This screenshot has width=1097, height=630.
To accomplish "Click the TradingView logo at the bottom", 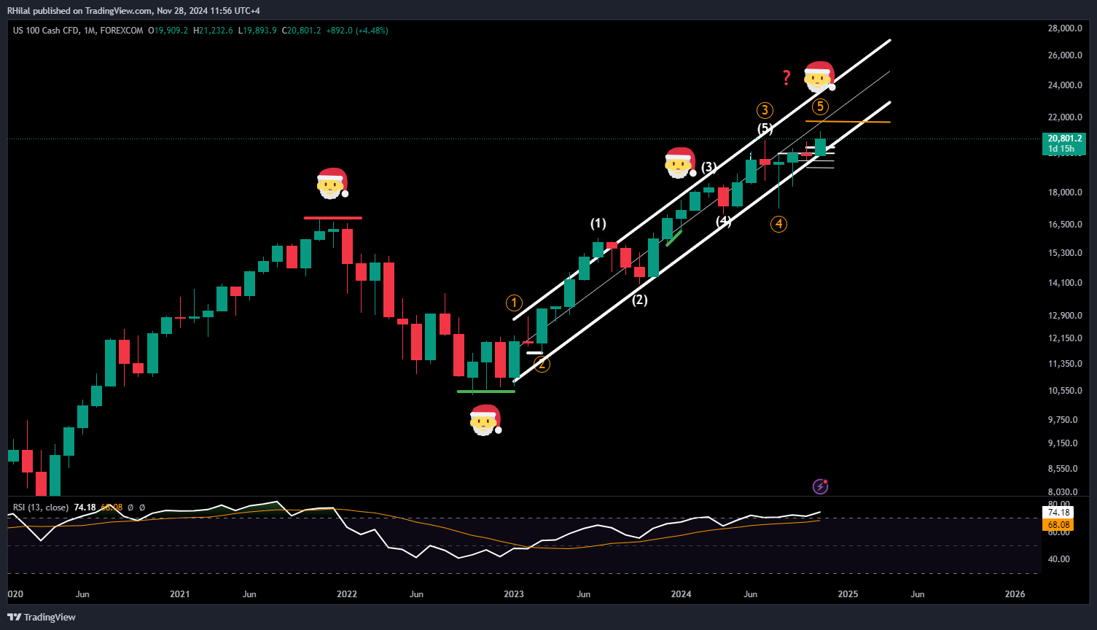I will tap(43, 617).
